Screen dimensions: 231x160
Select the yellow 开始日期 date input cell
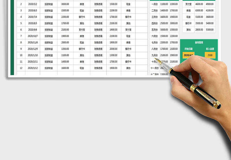pos(188,55)
